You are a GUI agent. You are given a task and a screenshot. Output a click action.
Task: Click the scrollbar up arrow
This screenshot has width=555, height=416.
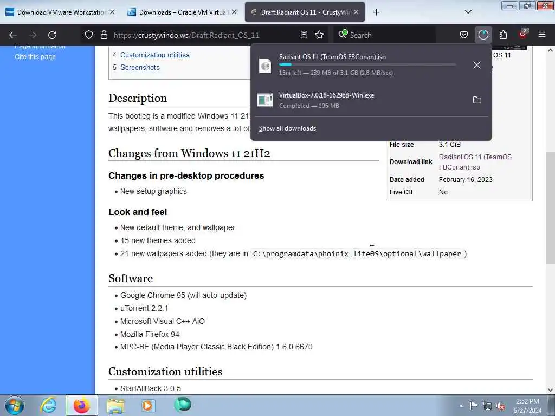(x=550, y=50)
